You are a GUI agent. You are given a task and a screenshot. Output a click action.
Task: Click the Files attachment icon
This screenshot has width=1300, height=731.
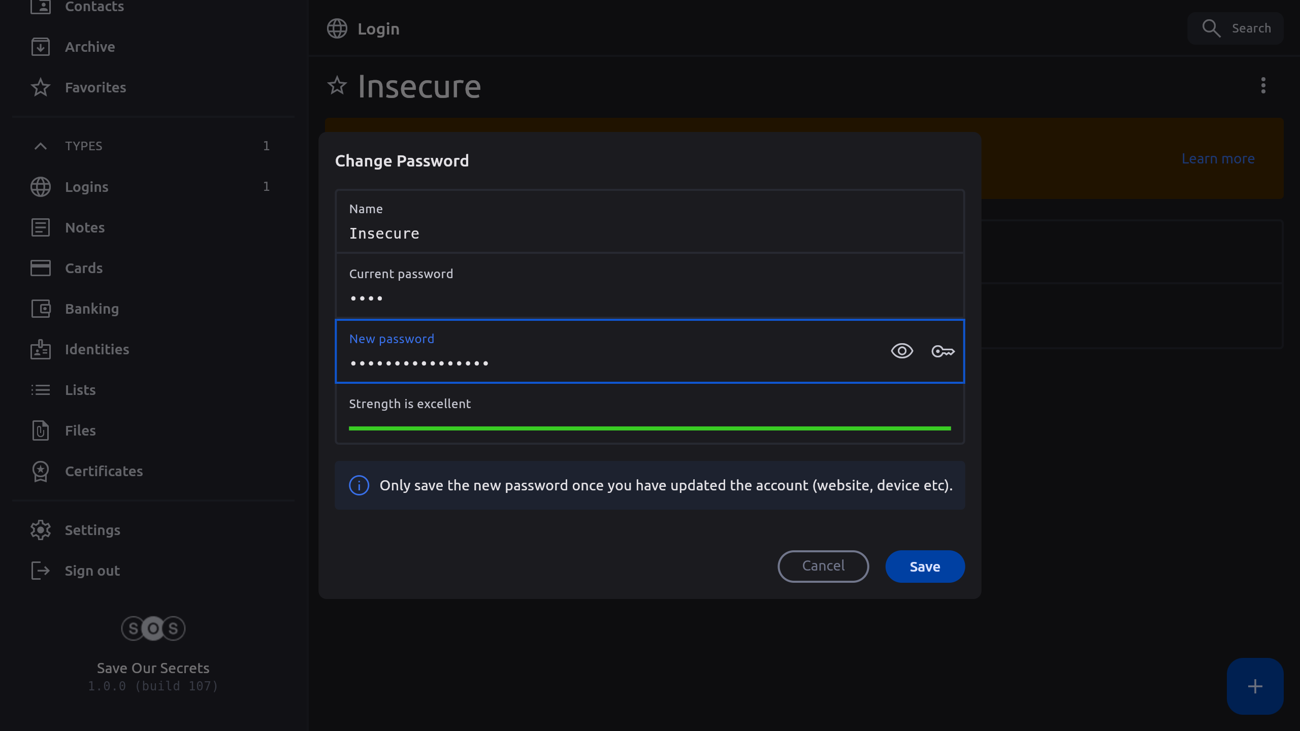(x=41, y=430)
